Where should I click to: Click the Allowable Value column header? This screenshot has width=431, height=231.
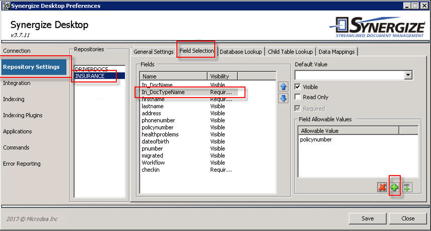tap(348, 131)
